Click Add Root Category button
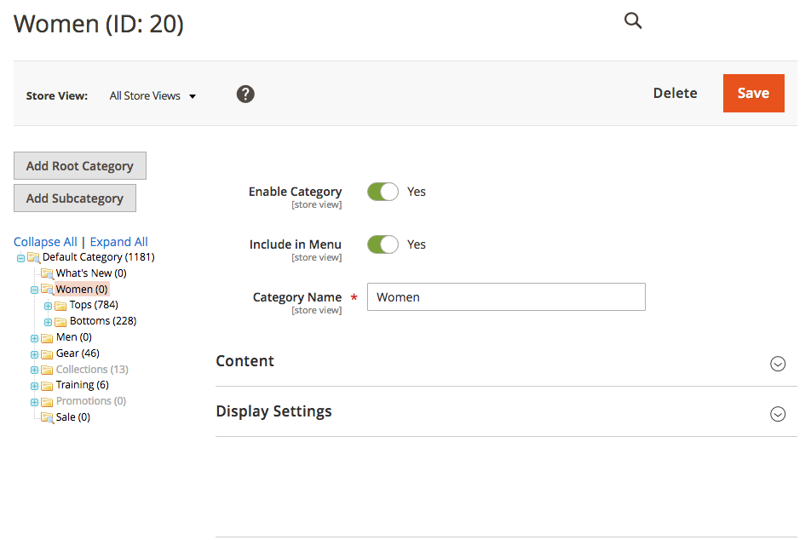The width and height of the screenshot is (811, 540). point(80,166)
